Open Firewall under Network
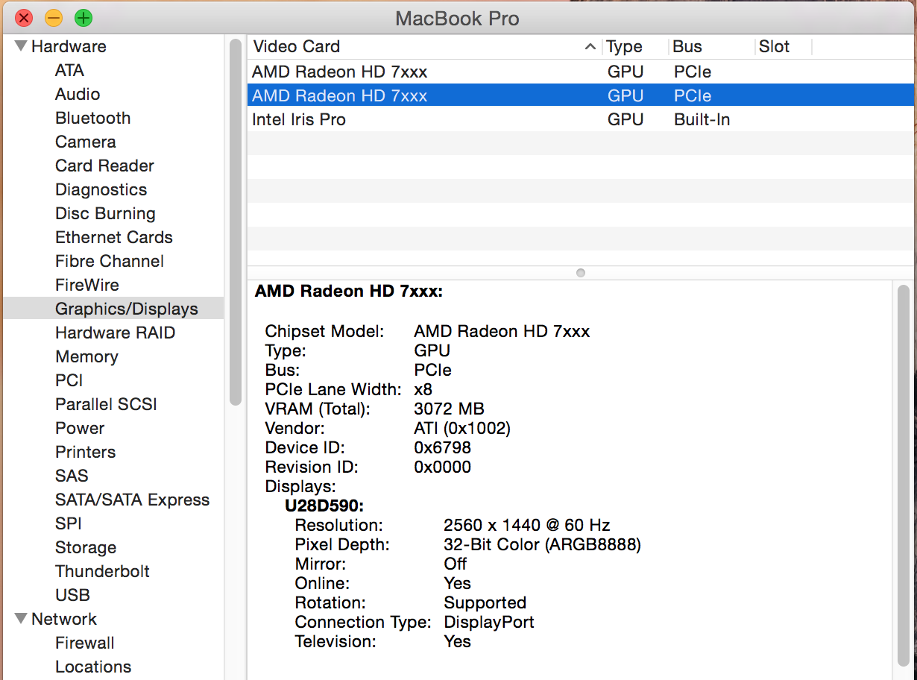Screen dimensions: 917x680 click(x=85, y=643)
